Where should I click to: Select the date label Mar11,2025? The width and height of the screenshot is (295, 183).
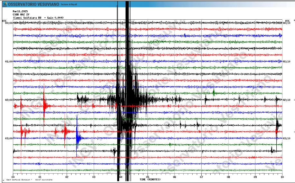point(20,11)
